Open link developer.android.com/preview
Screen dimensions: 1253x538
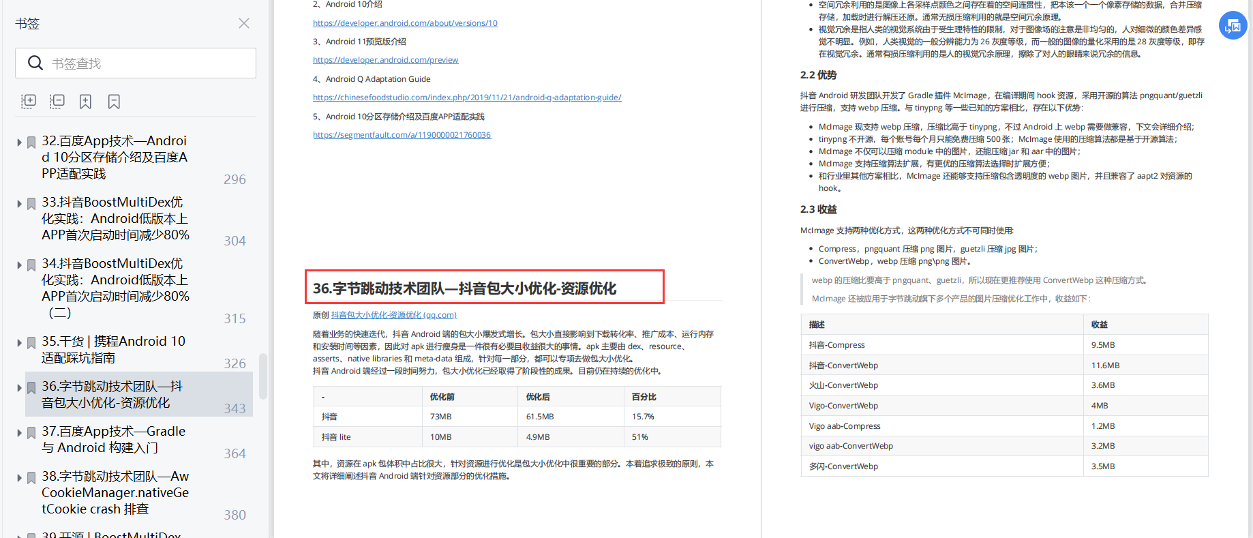pyautogui.click(x=385, y=60)
